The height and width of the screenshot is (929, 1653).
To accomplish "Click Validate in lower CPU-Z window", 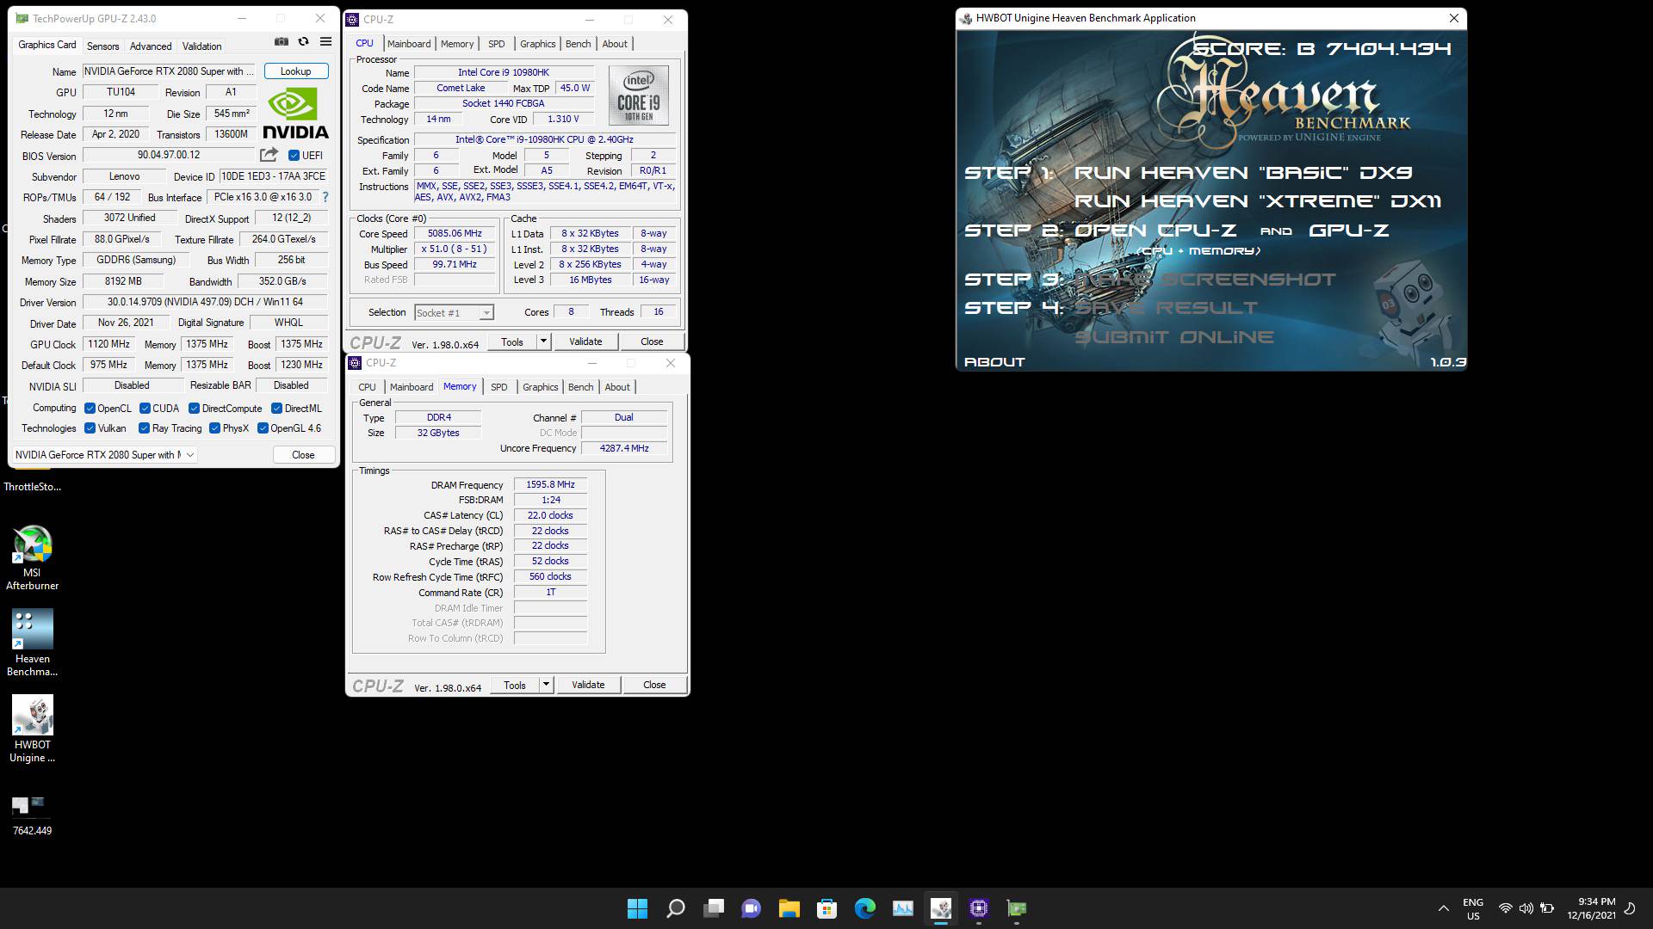I will click(588, 685).
